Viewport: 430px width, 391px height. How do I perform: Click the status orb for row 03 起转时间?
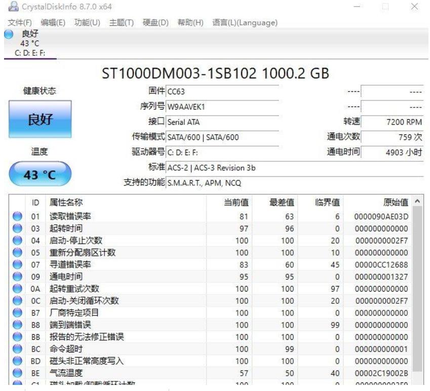17,228
